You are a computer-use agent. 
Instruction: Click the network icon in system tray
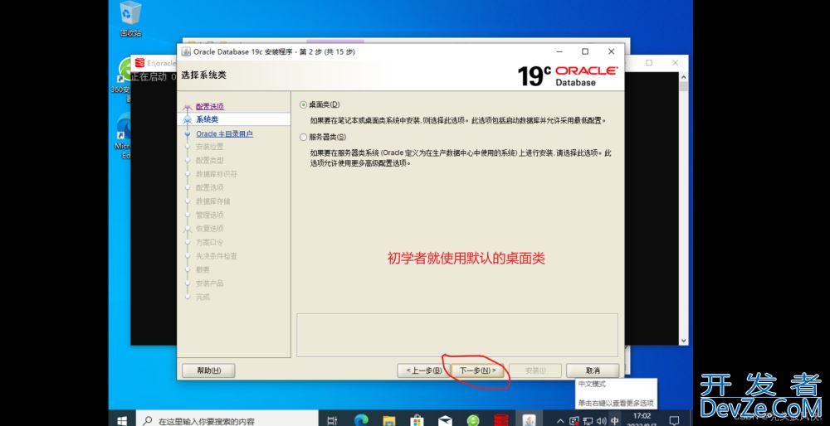click(588, 421)
